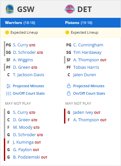Click the Warriors On/Off Court Stats court icon
121x166 pixels.
(x=8, y=93)
